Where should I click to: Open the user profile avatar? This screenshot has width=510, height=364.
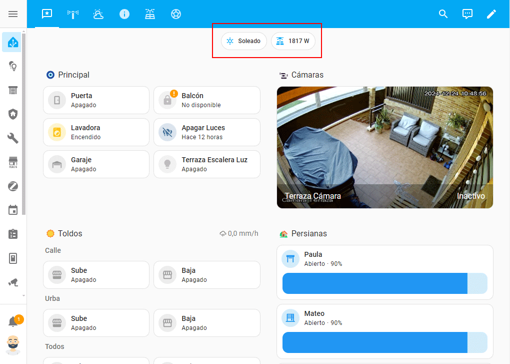pyautogui.click(x=13, y=345)
